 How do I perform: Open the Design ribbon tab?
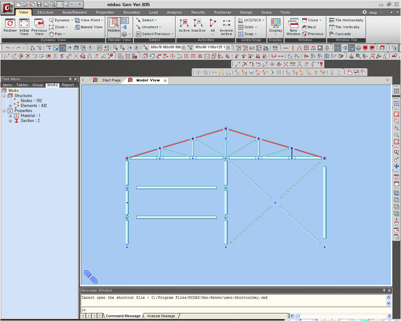[x=246, y=12]
